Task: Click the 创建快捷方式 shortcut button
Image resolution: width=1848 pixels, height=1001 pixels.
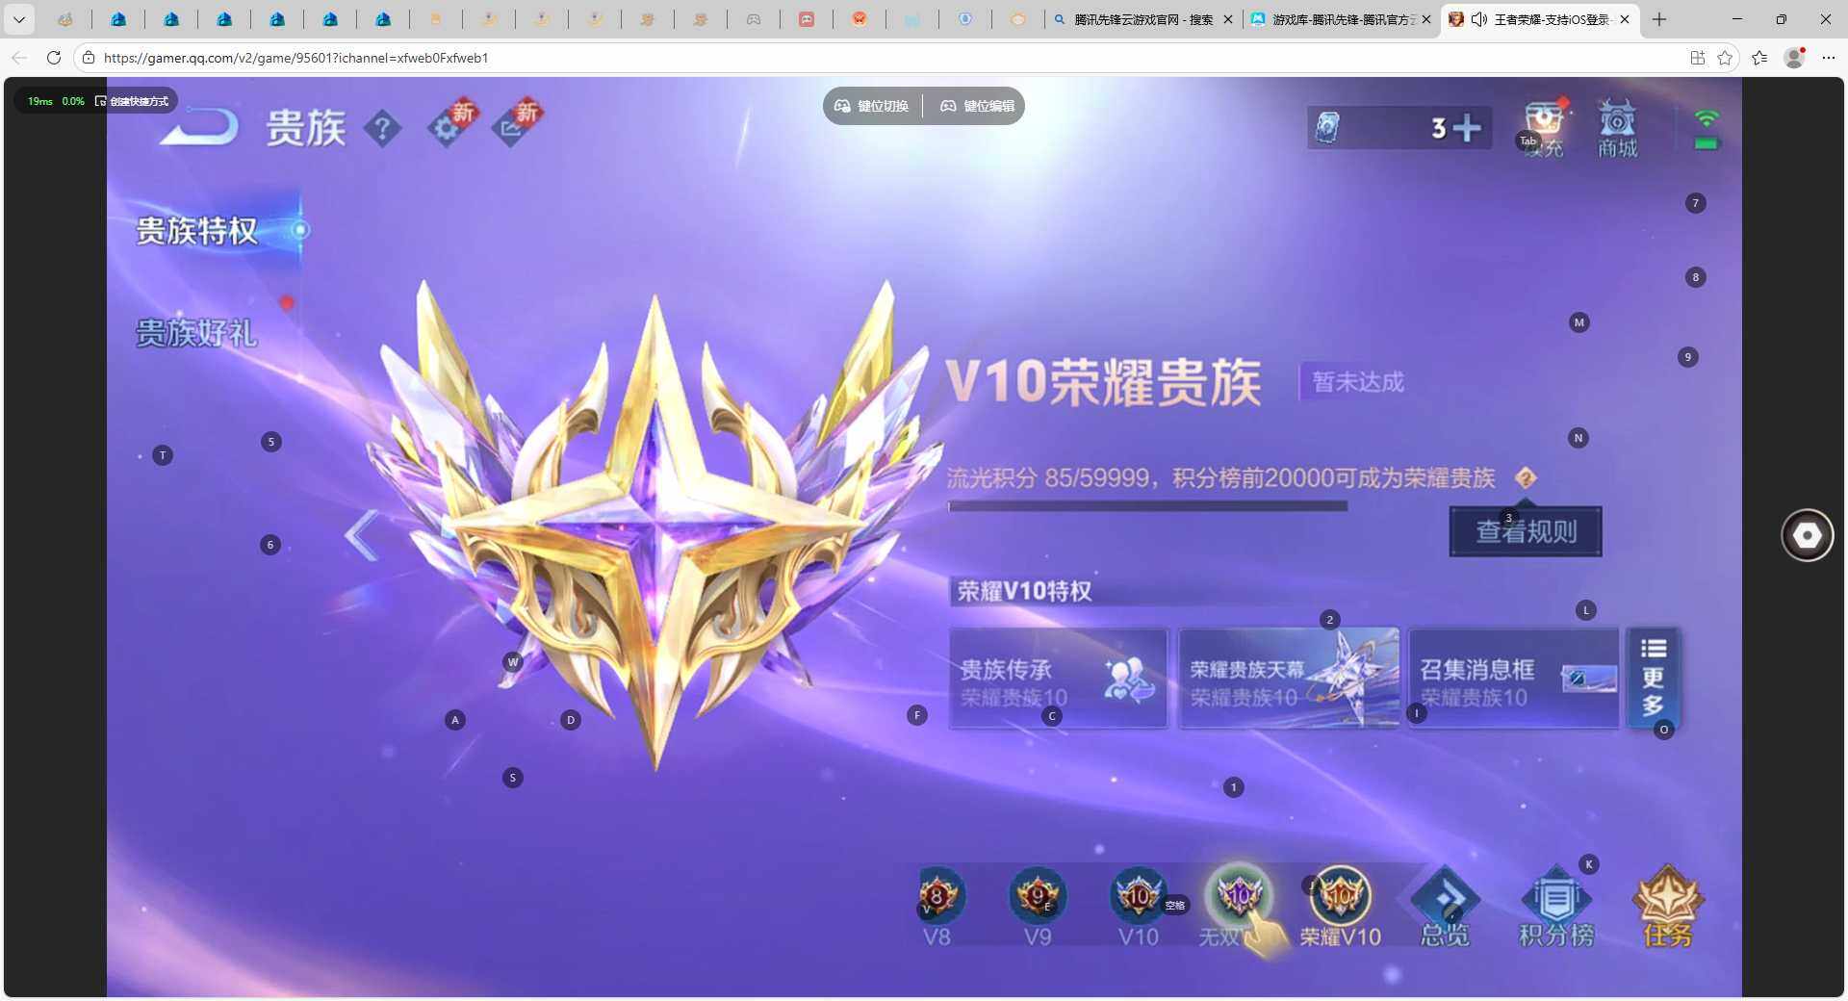Action: pos(135,100)
